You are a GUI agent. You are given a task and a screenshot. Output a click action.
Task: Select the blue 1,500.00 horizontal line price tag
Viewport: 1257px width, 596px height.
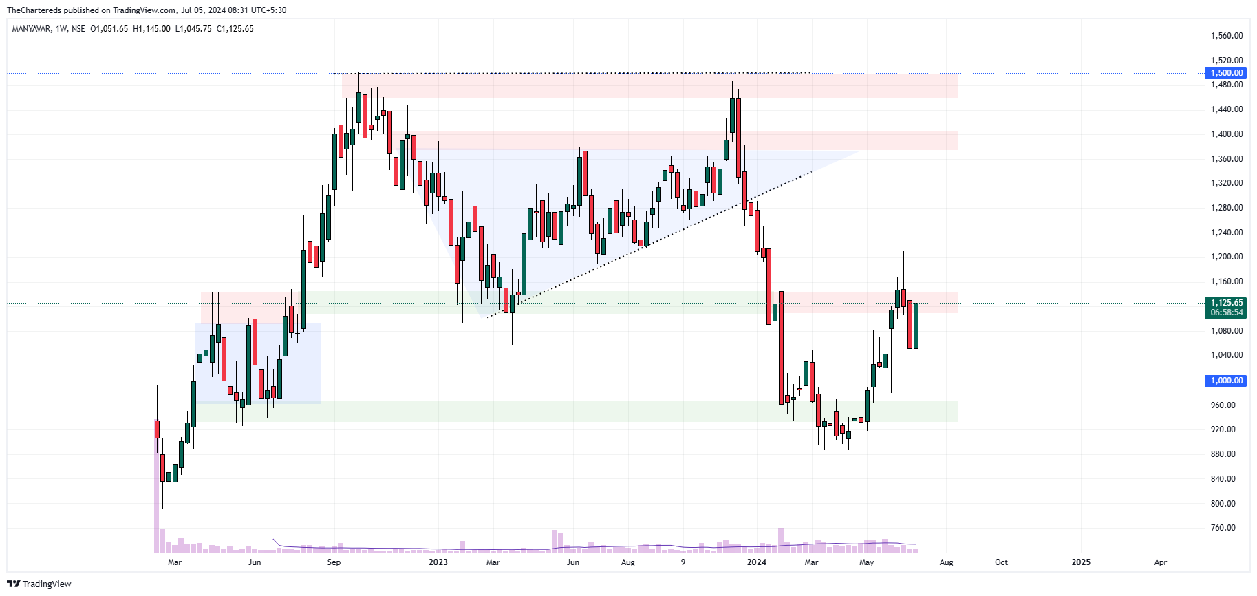pyautogui.click(x=1227, y=73)
